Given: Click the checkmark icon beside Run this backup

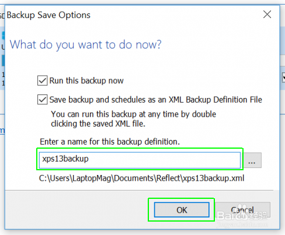Looking at the screenshot, I should tap(42, 80).
